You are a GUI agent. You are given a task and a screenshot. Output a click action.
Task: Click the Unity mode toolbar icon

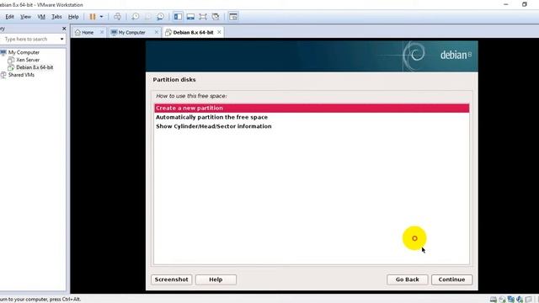216,17
